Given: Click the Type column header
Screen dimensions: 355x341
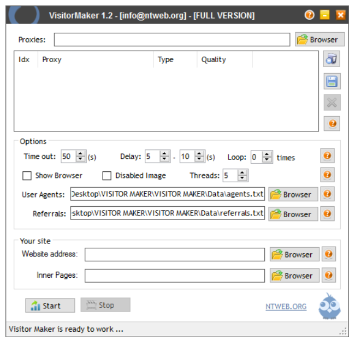Looking at the screenshot, I should coord(175,59).
